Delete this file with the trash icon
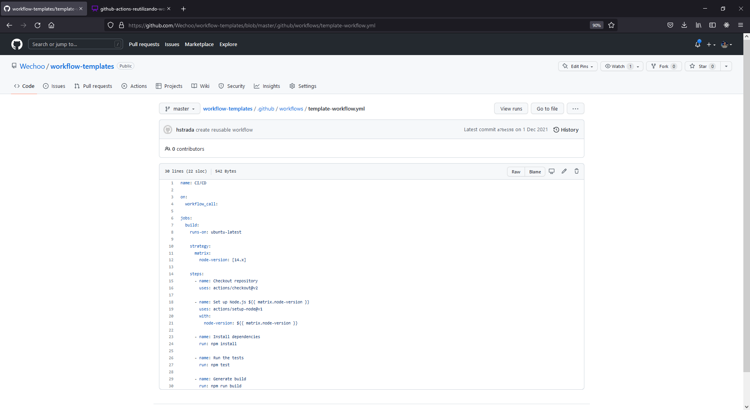 click(577, 171)
